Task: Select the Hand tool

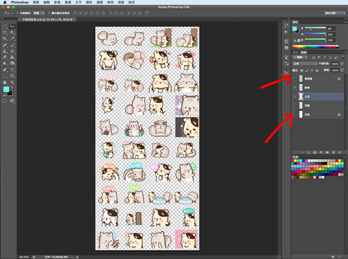Action: 5,82
